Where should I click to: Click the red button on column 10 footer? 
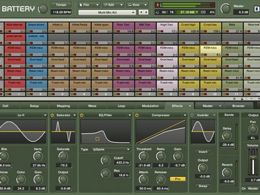(205, 94)
